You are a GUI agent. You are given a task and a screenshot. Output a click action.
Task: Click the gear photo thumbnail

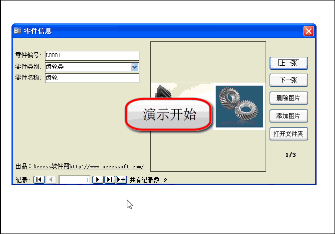click(239, 107)
